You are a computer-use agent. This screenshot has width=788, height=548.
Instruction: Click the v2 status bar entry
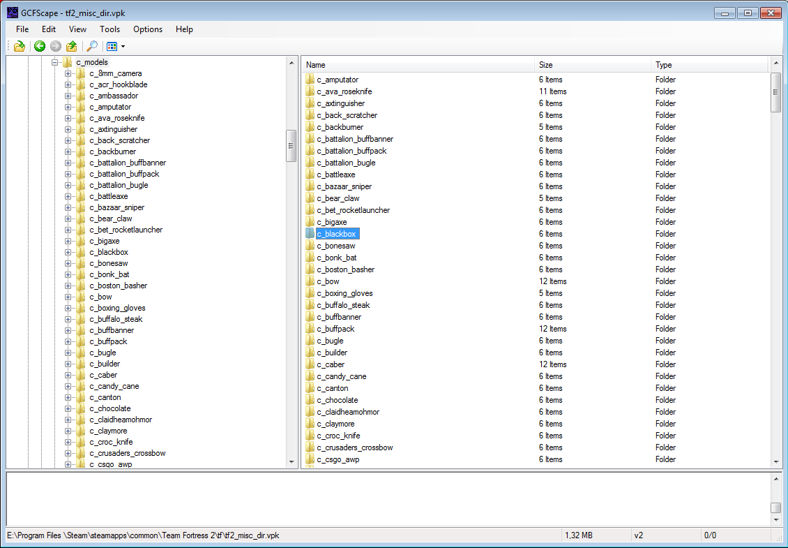(x=638, y=535)
